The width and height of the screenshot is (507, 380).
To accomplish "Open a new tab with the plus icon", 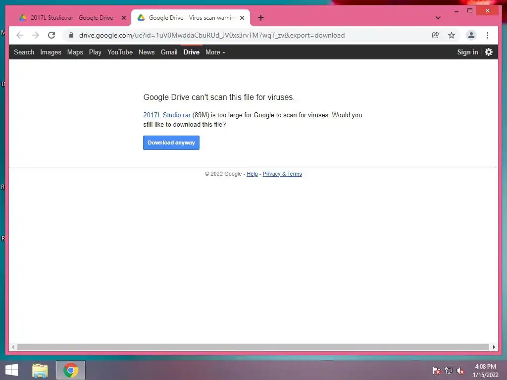I will point(261,18).
